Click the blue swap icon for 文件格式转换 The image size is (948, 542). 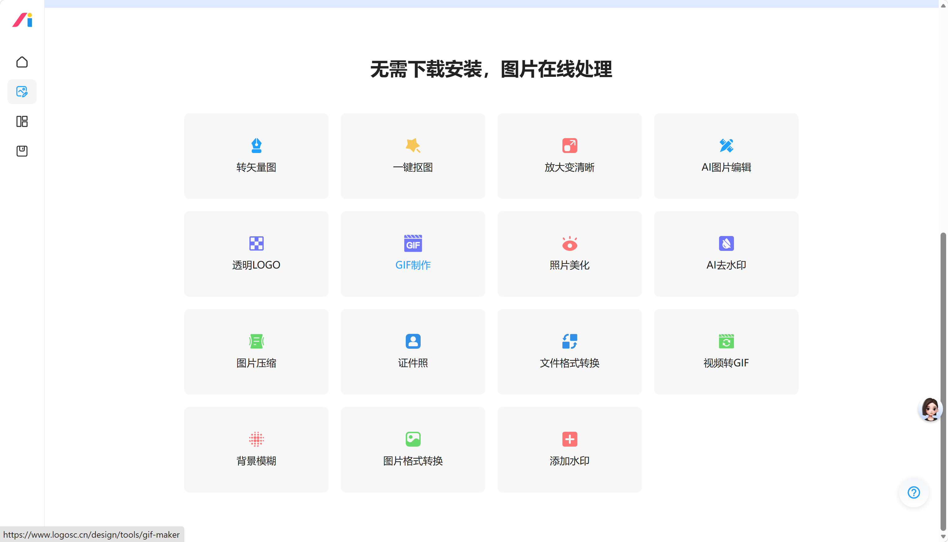pyautogui.click(x=570, y=341)
